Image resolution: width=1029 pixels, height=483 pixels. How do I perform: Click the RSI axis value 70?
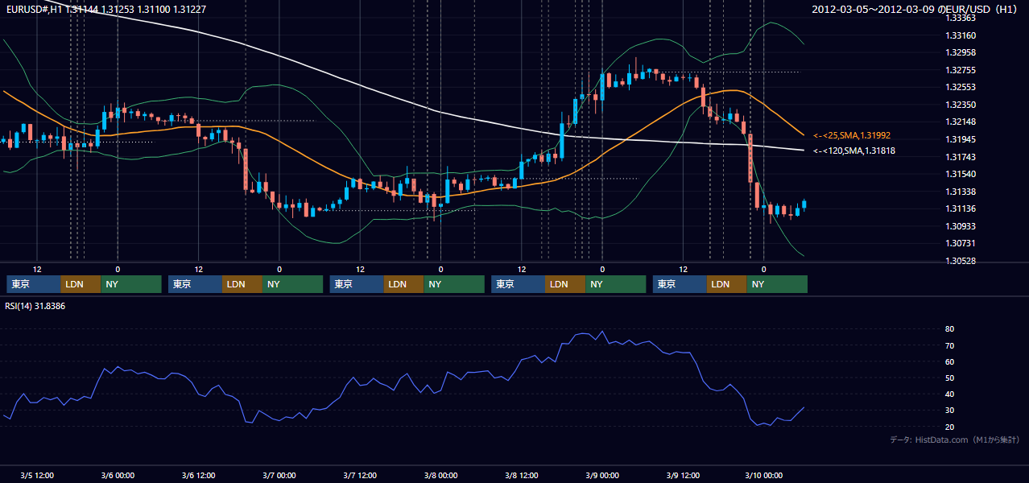[949, 345]
